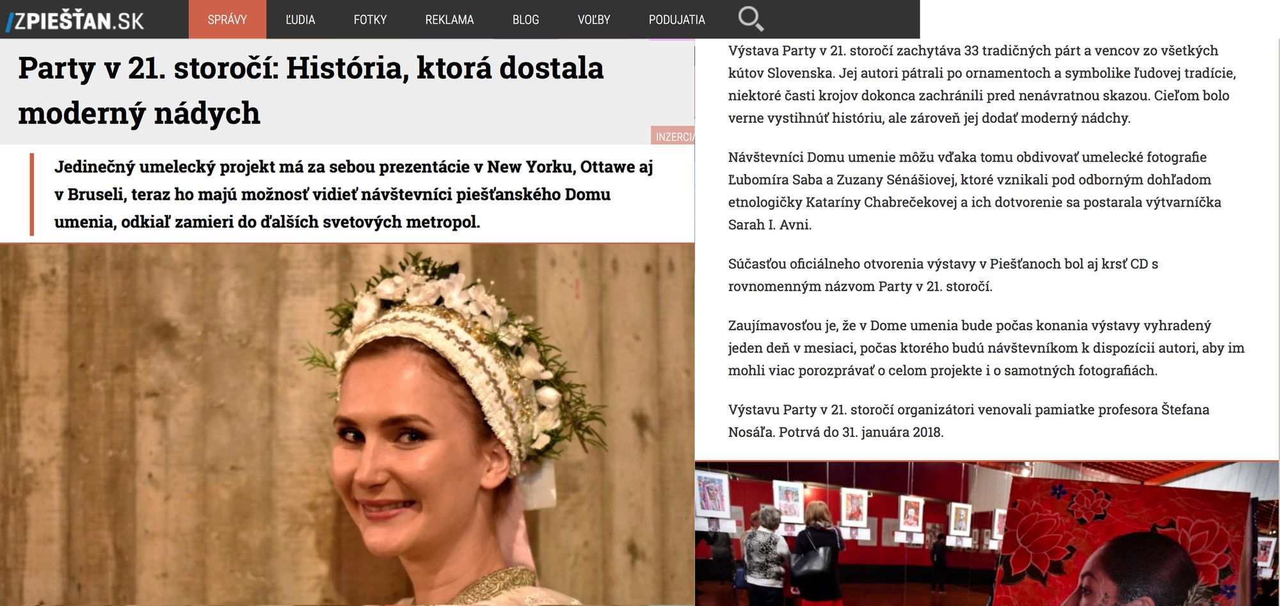Click the paragraph about Dome umenia authors day
Image resolution: width=1280 pixels, height=606 pixels.
click(x=986, y=347)
